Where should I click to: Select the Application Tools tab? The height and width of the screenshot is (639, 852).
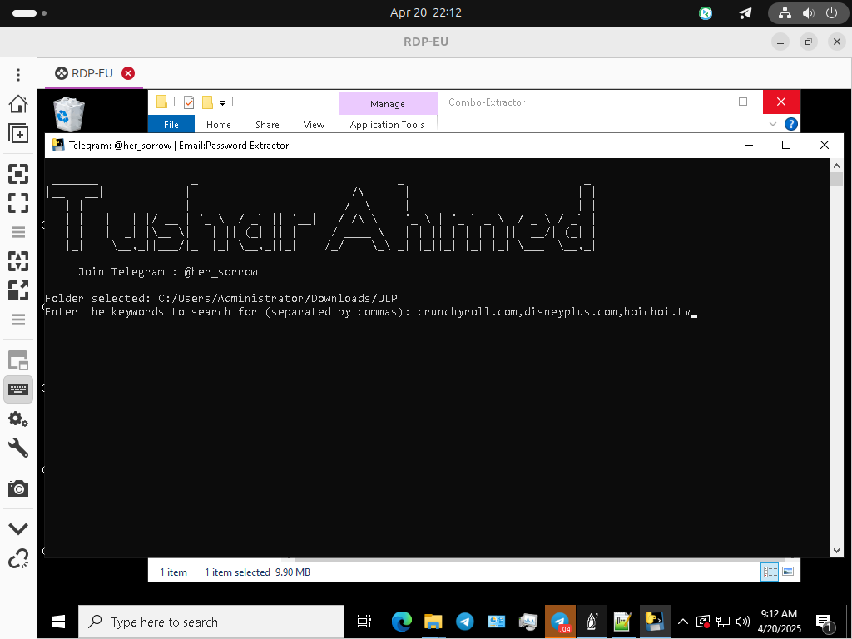[387, 125]
